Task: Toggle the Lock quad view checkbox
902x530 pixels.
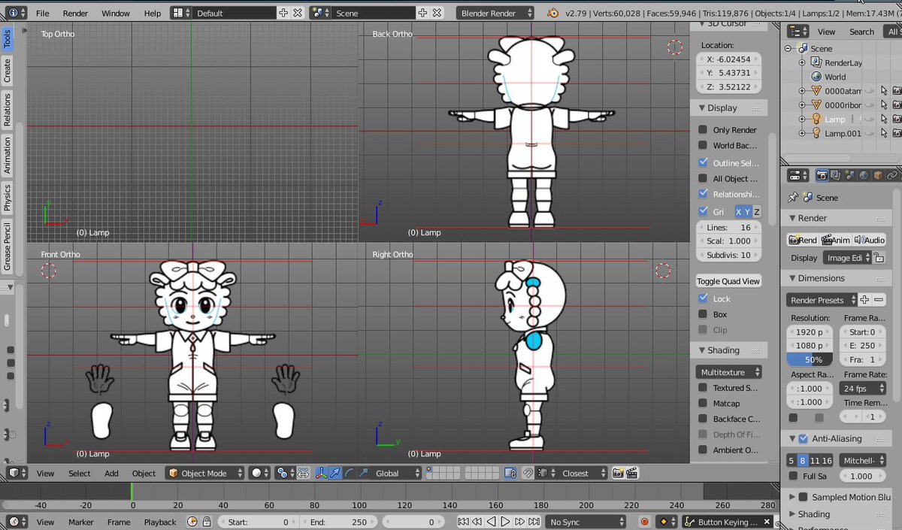Action: (703, 298)
